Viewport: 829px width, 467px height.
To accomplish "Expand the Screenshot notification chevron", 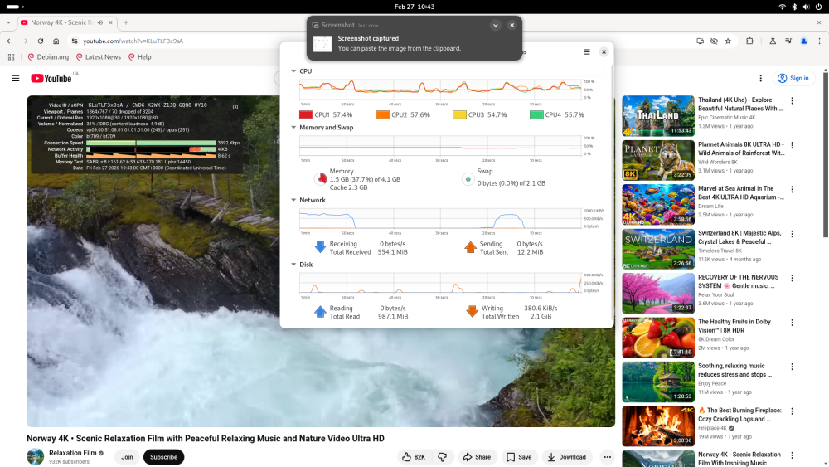I will click(x=495, y=25).
